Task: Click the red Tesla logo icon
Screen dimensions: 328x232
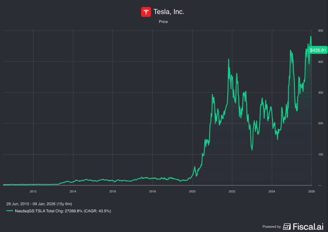Action: [146, 12]
